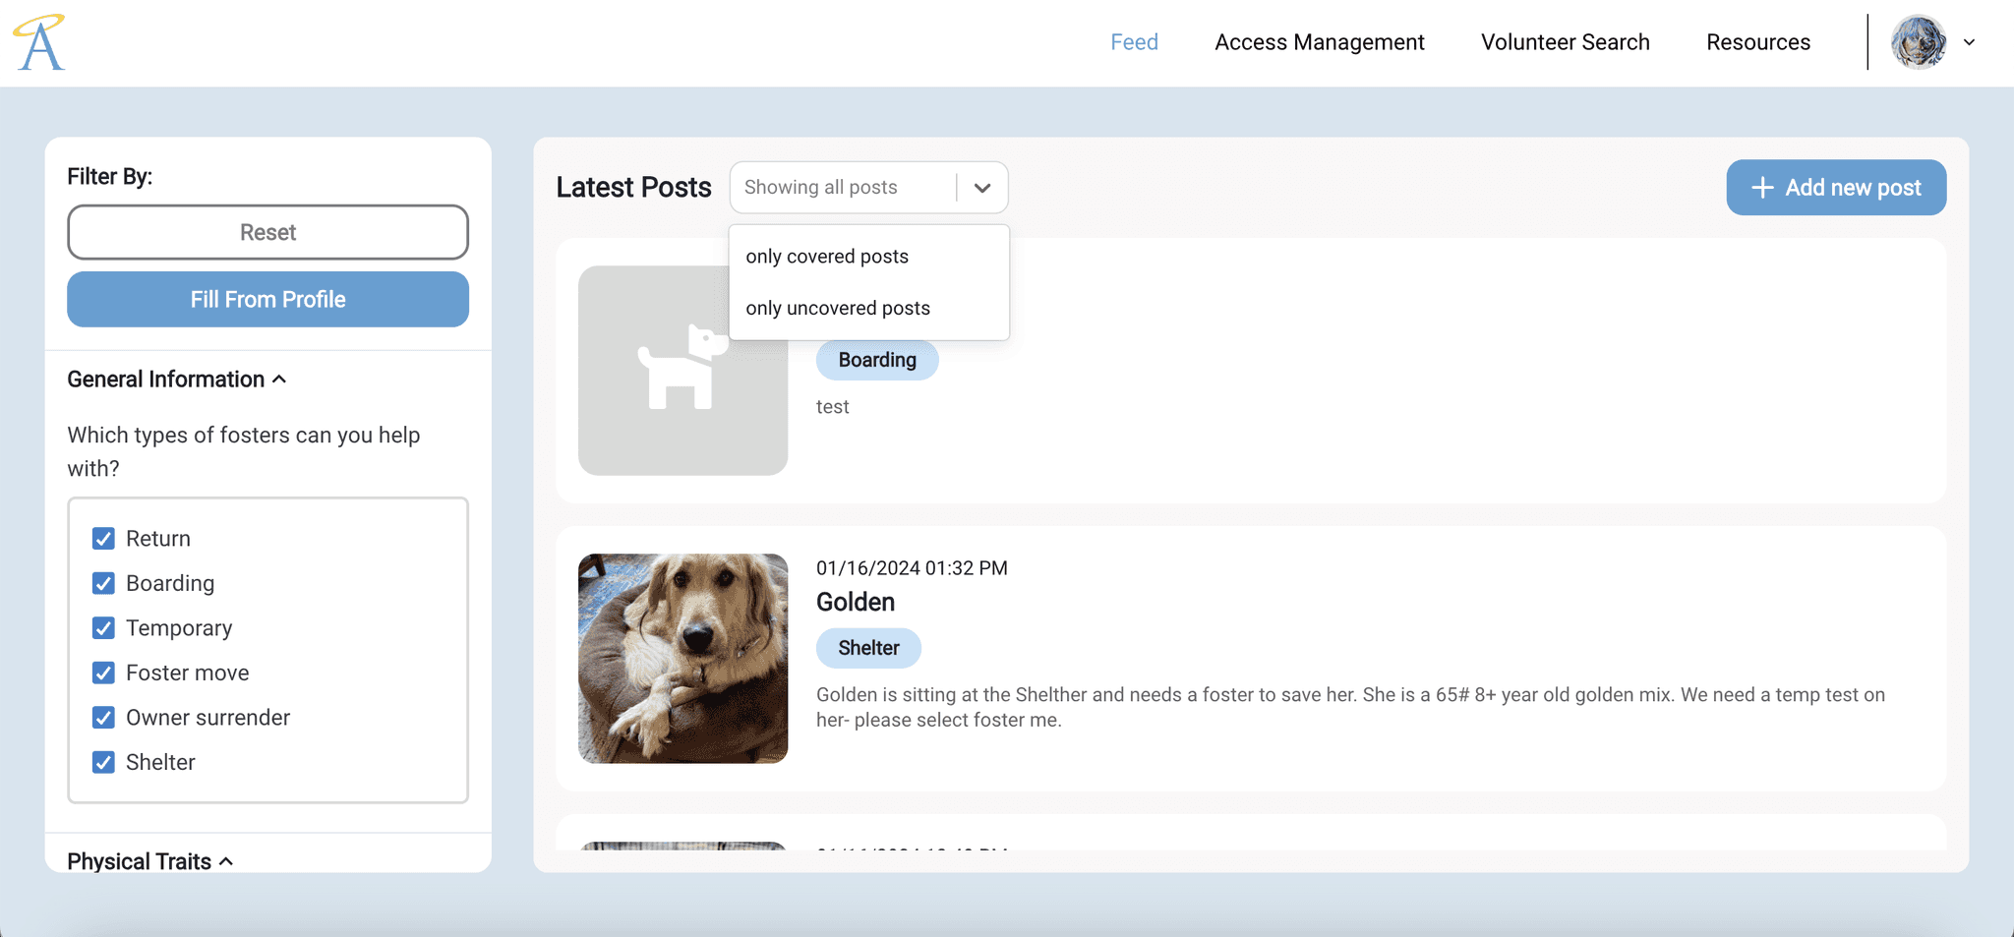The image size is (2014, 937).
Task: Disable the Shelter checkbox
Action: pos(103,762)
